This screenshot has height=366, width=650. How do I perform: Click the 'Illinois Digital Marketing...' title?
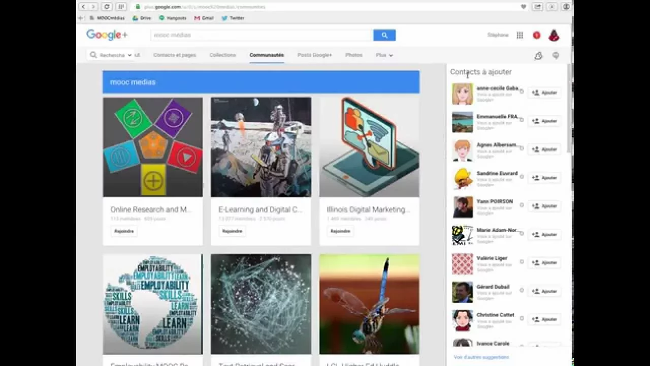(369, 209)
